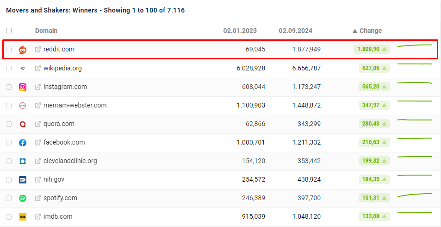Check the instagram.com row checkbox
This screenshot has height=227, width=441.
[x=9, y=87]
